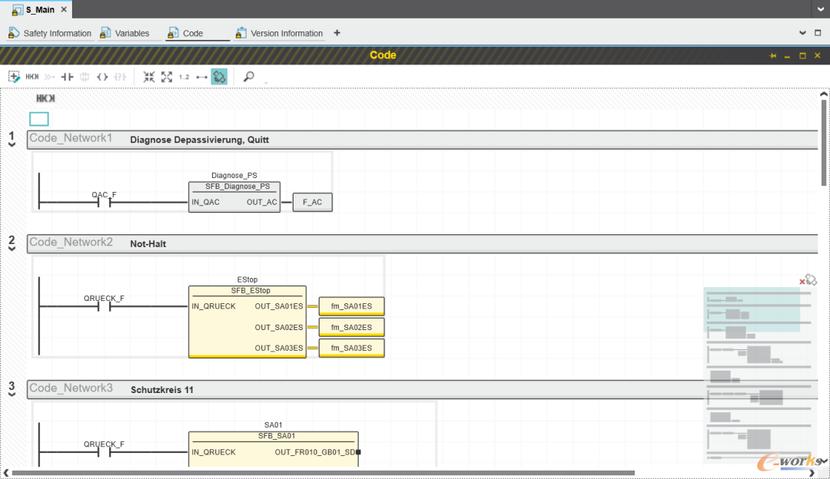Expand all networks with the outward-arrows icon
The image size is (830, 479).
pyautogui.click(x=167, y=77)
